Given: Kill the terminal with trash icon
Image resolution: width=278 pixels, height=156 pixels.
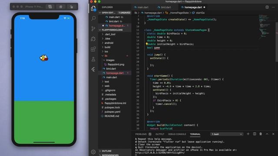Looking at the screenshot, I should pos(261,134).
